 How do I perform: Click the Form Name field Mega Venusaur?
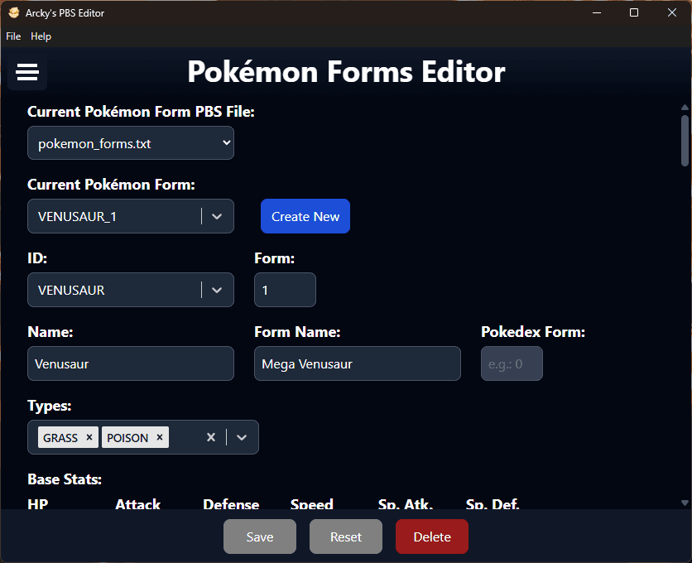click(358, 363)
